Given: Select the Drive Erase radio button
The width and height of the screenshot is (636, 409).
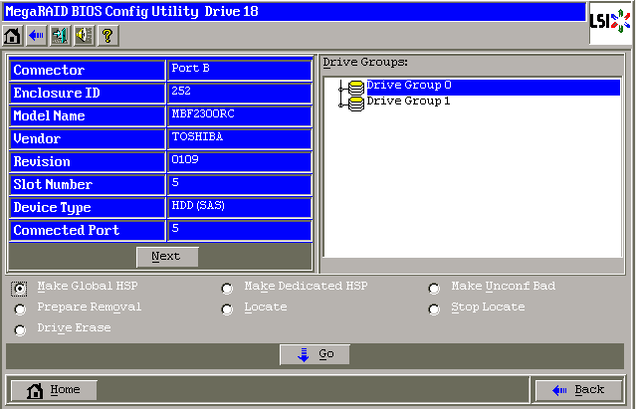Looking at the screenshot, I should tap(20, 330).
